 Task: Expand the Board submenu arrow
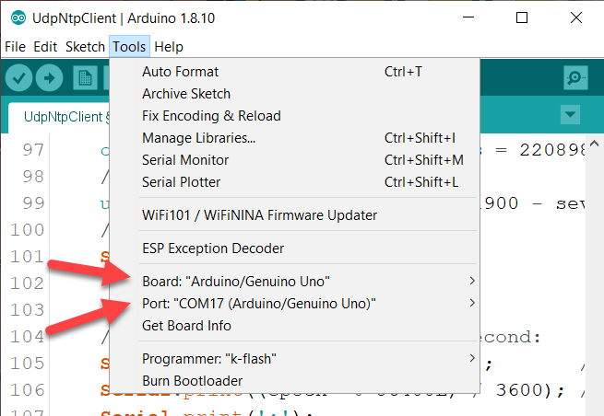472,281
